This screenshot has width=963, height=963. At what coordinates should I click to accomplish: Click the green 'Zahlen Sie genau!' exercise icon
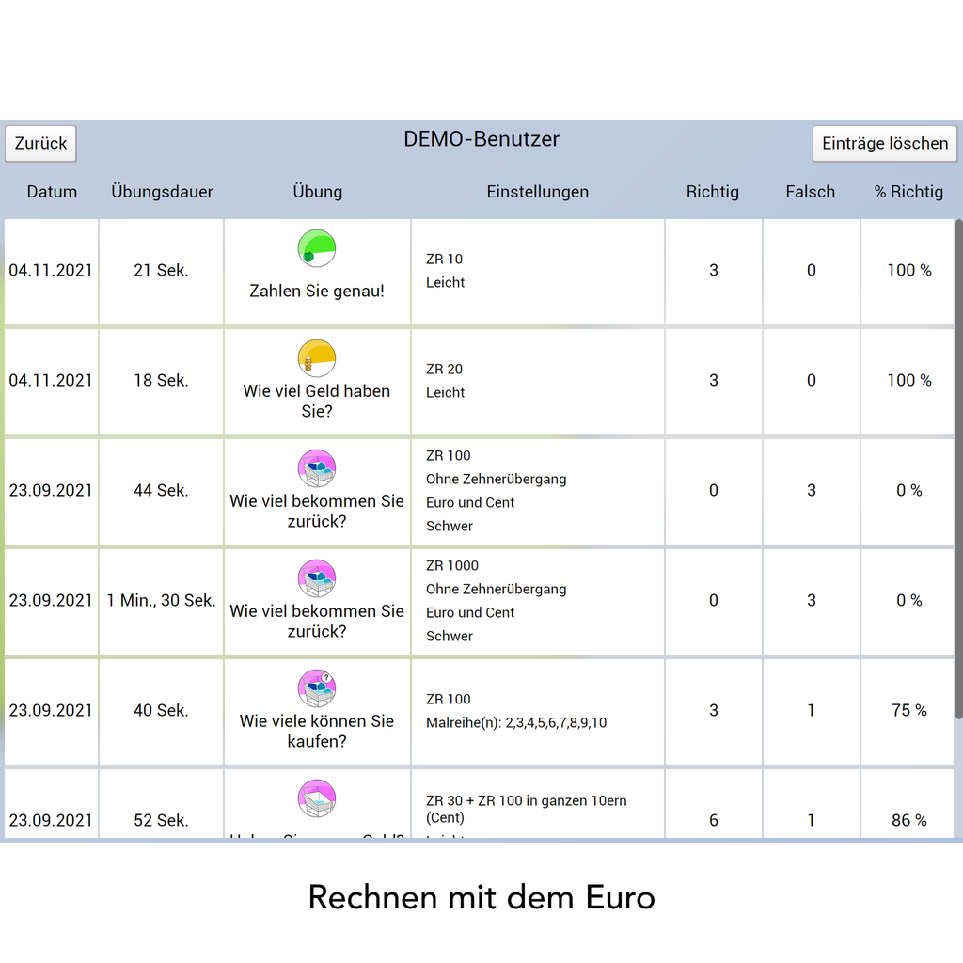pyautogui.click(x=317, y=248)
